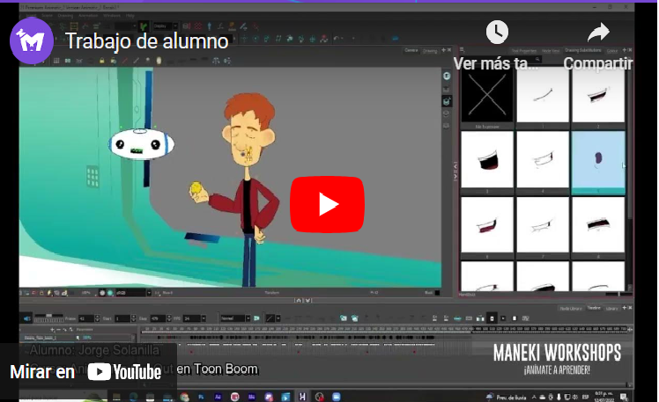659x402 pixels.
Task: Switch to the Drawing view tab
Action: pos(430,51)
